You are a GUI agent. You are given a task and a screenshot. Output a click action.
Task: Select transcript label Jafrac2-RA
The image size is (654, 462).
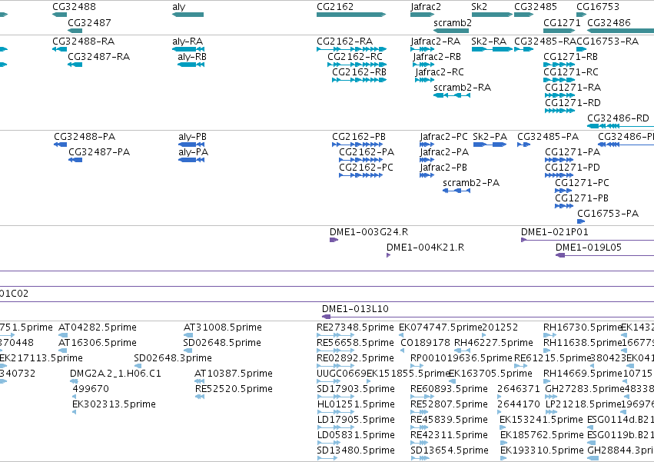[435, 42]
